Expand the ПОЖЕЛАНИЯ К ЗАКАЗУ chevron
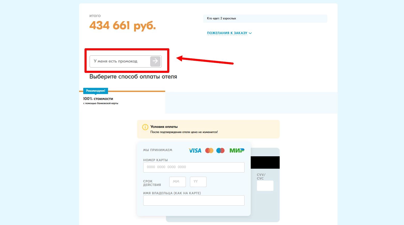Image resolution: width=404 pixels, height=225 pixels. (250, 33)
